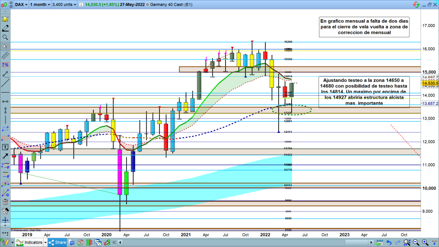Screen dimensions: 439x247
Task: Select the magnifier zoom tool
Action: click(x=5, y=37)
